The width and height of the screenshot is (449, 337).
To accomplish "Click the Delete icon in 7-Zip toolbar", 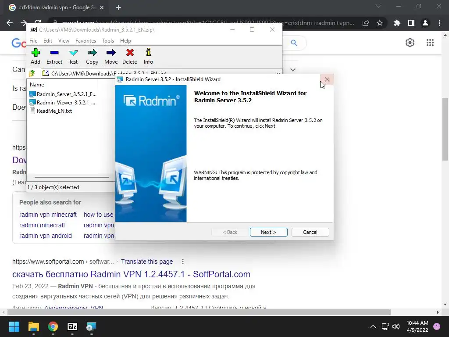I will tap(130, 53).
